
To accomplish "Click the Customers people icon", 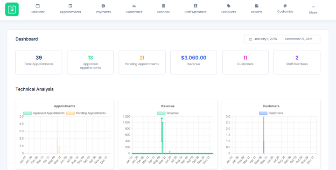I will pos(134,6).
